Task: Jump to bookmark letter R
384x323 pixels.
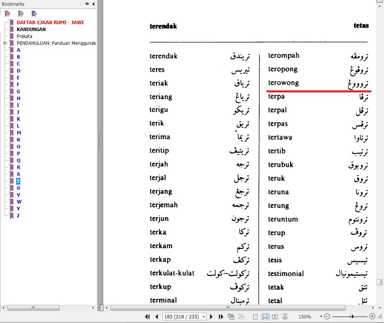Action: [x=18, y=167]
